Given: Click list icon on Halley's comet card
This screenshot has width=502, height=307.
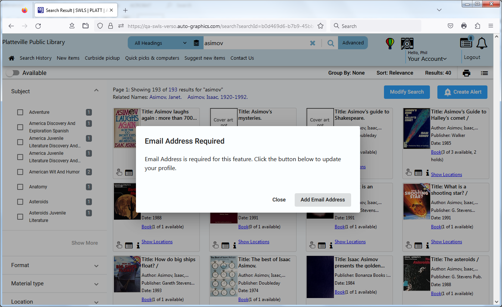Looking at the screenshot, I should [x=419, y=173].
